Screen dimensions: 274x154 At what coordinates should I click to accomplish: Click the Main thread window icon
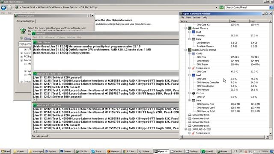pos(35,42)
